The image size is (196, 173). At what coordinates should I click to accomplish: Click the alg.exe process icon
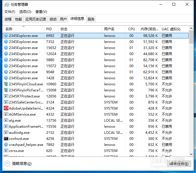[x=6, y=120]
